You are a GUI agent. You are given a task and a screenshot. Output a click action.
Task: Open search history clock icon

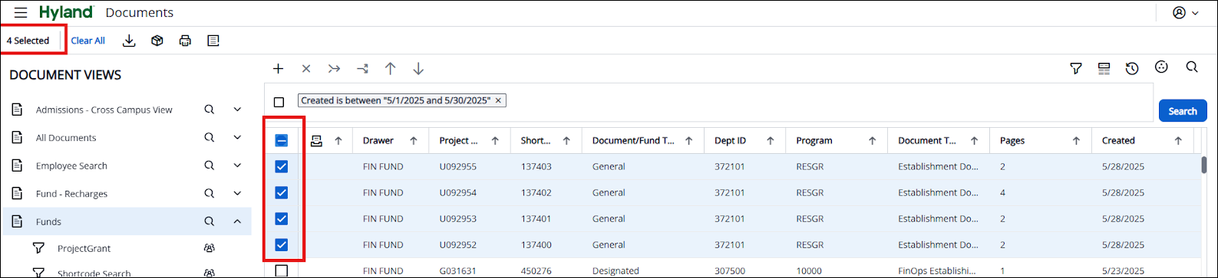(1132, 69)
